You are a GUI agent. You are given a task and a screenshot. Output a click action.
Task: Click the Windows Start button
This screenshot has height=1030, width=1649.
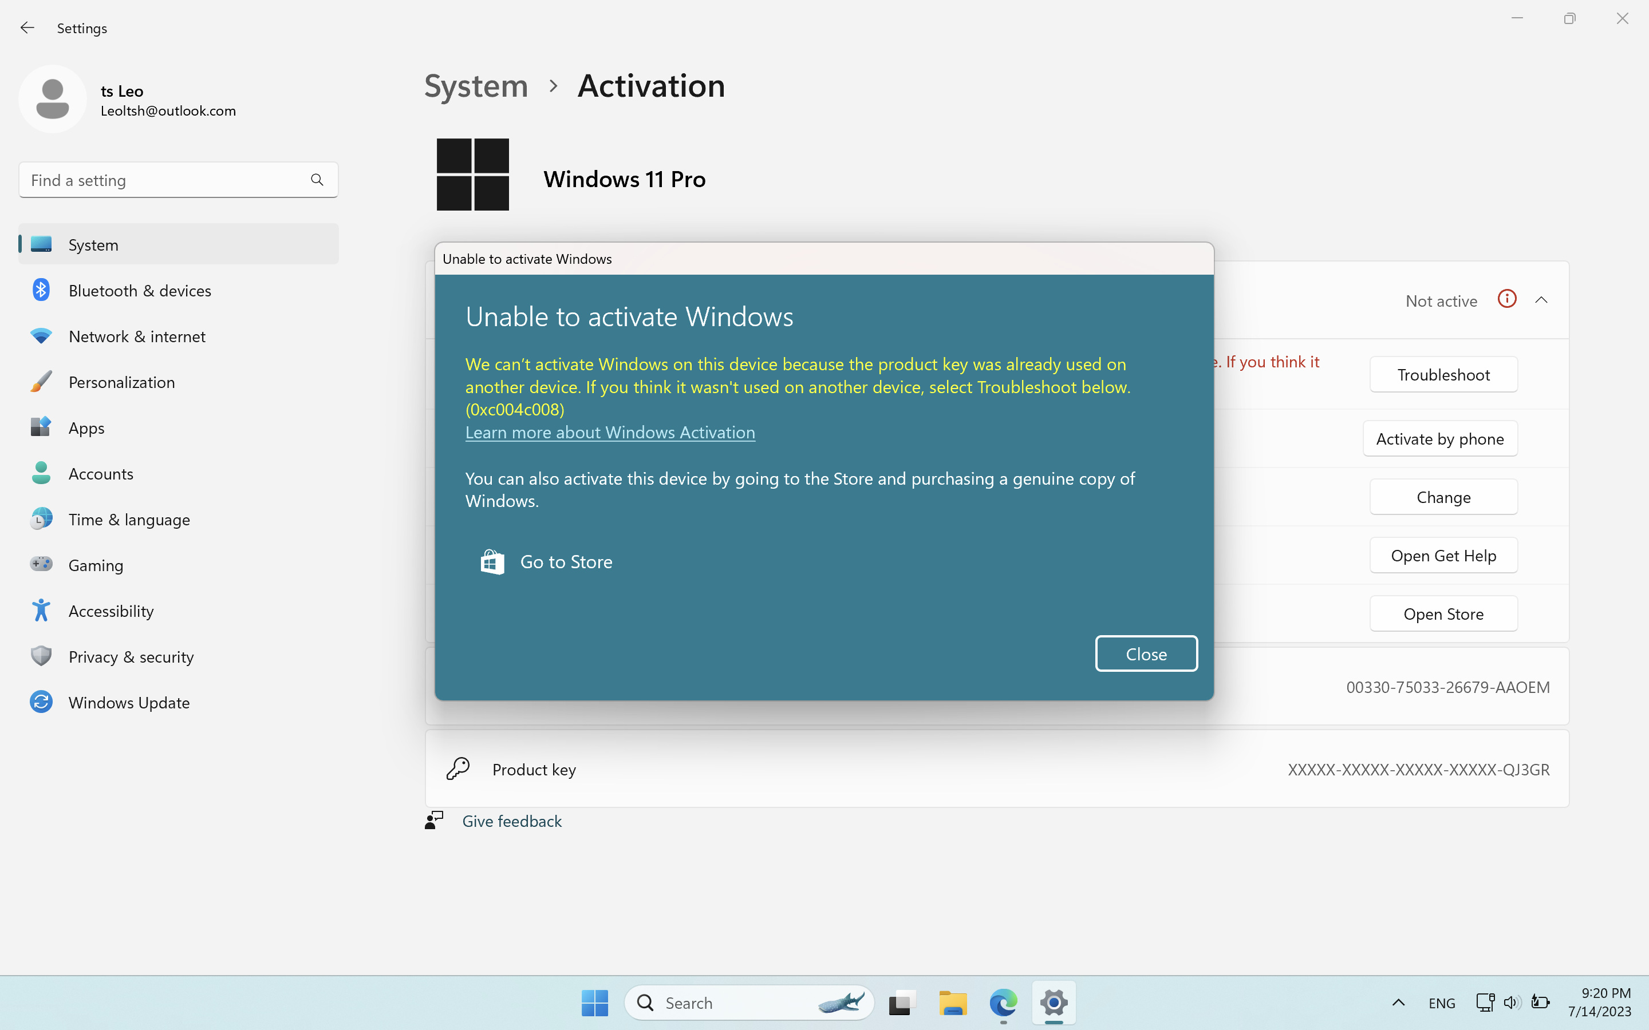pyautogui.click(x=594, y=1003)
